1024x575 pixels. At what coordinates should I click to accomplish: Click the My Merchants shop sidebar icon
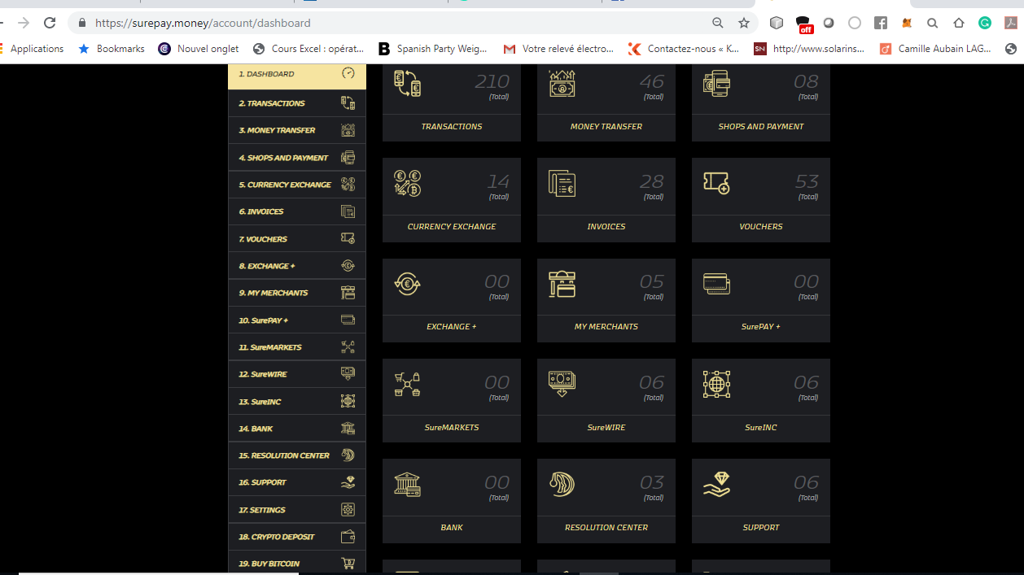[x=348, y=293]
